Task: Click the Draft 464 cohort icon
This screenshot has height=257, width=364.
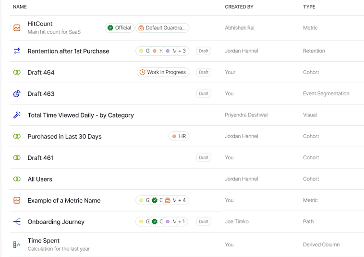Action: [x=17, y=72]
